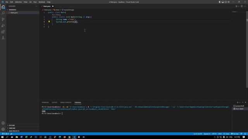Switch to the Debug Console tab
Screen dimensions: 248x139
[x=65, y=102]
